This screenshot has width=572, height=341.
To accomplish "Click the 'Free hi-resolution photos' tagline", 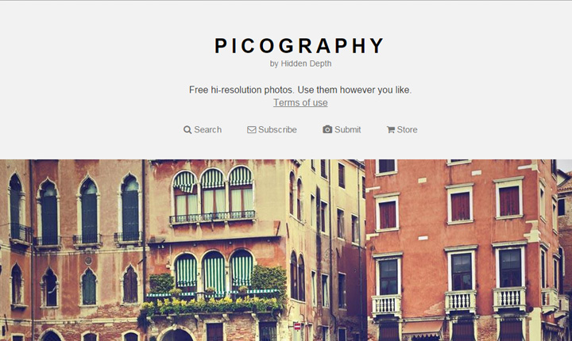I will pyautogui.click(x=300, y=90).
